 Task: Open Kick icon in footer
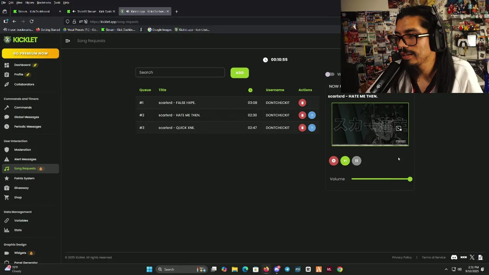click(463, 257)
